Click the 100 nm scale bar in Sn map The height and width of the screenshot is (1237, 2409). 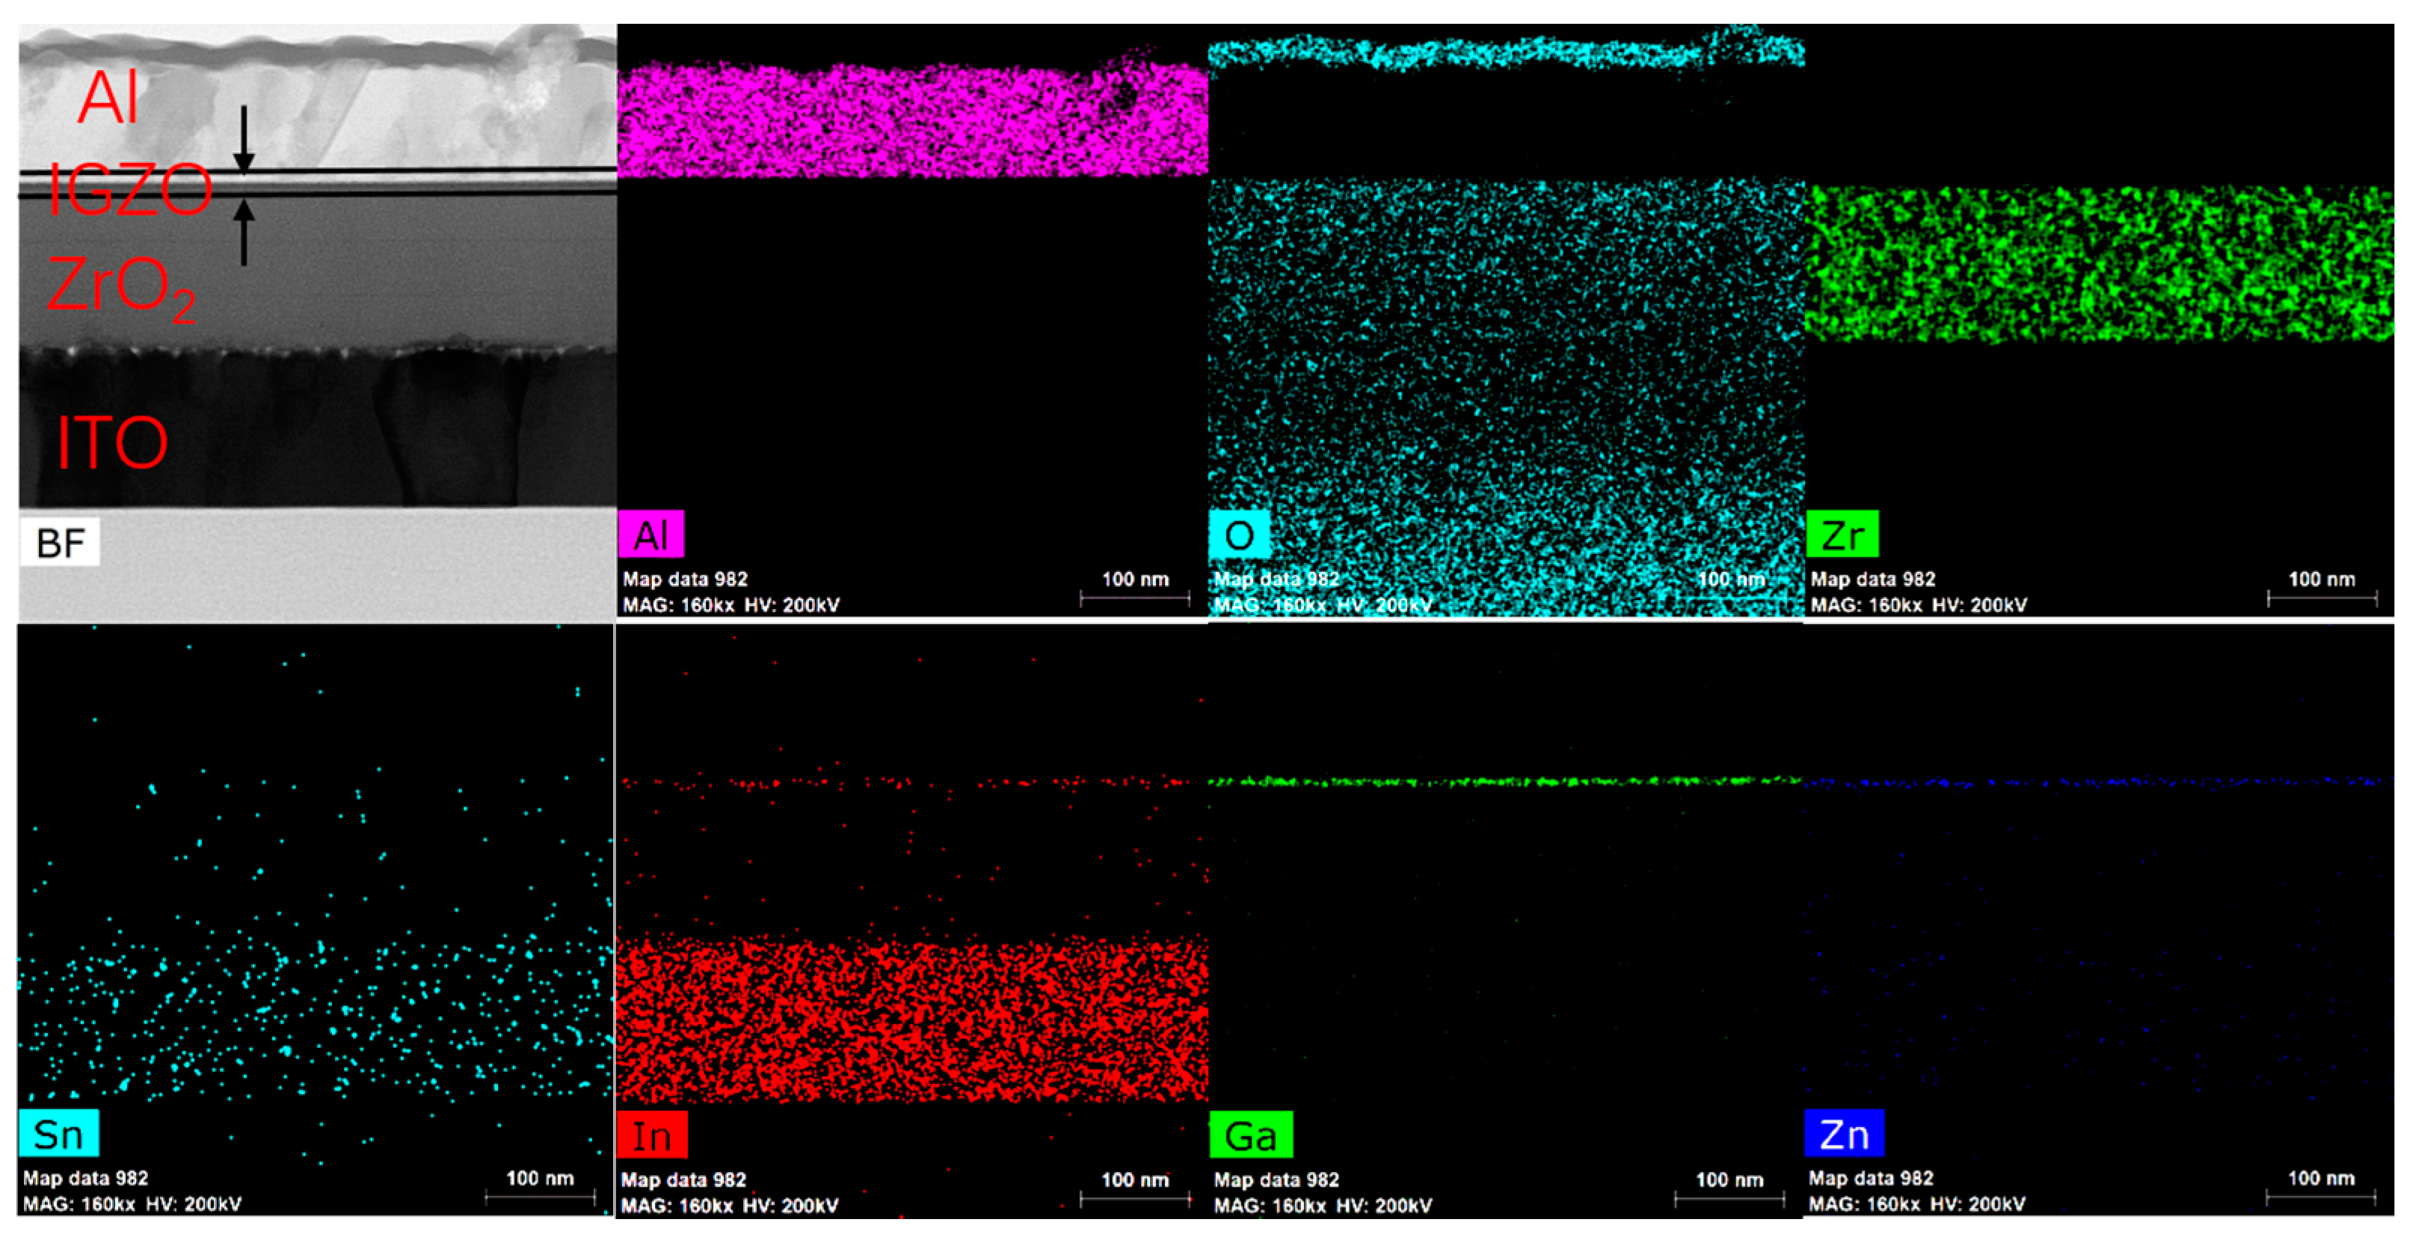[x=540, y=1195]
